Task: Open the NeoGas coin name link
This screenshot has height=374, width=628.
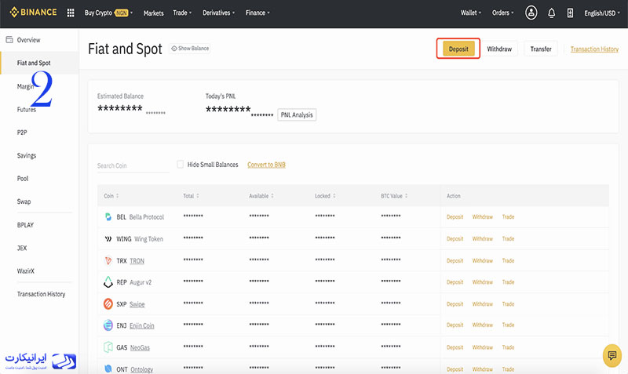Action: click(x=140, y=347)
